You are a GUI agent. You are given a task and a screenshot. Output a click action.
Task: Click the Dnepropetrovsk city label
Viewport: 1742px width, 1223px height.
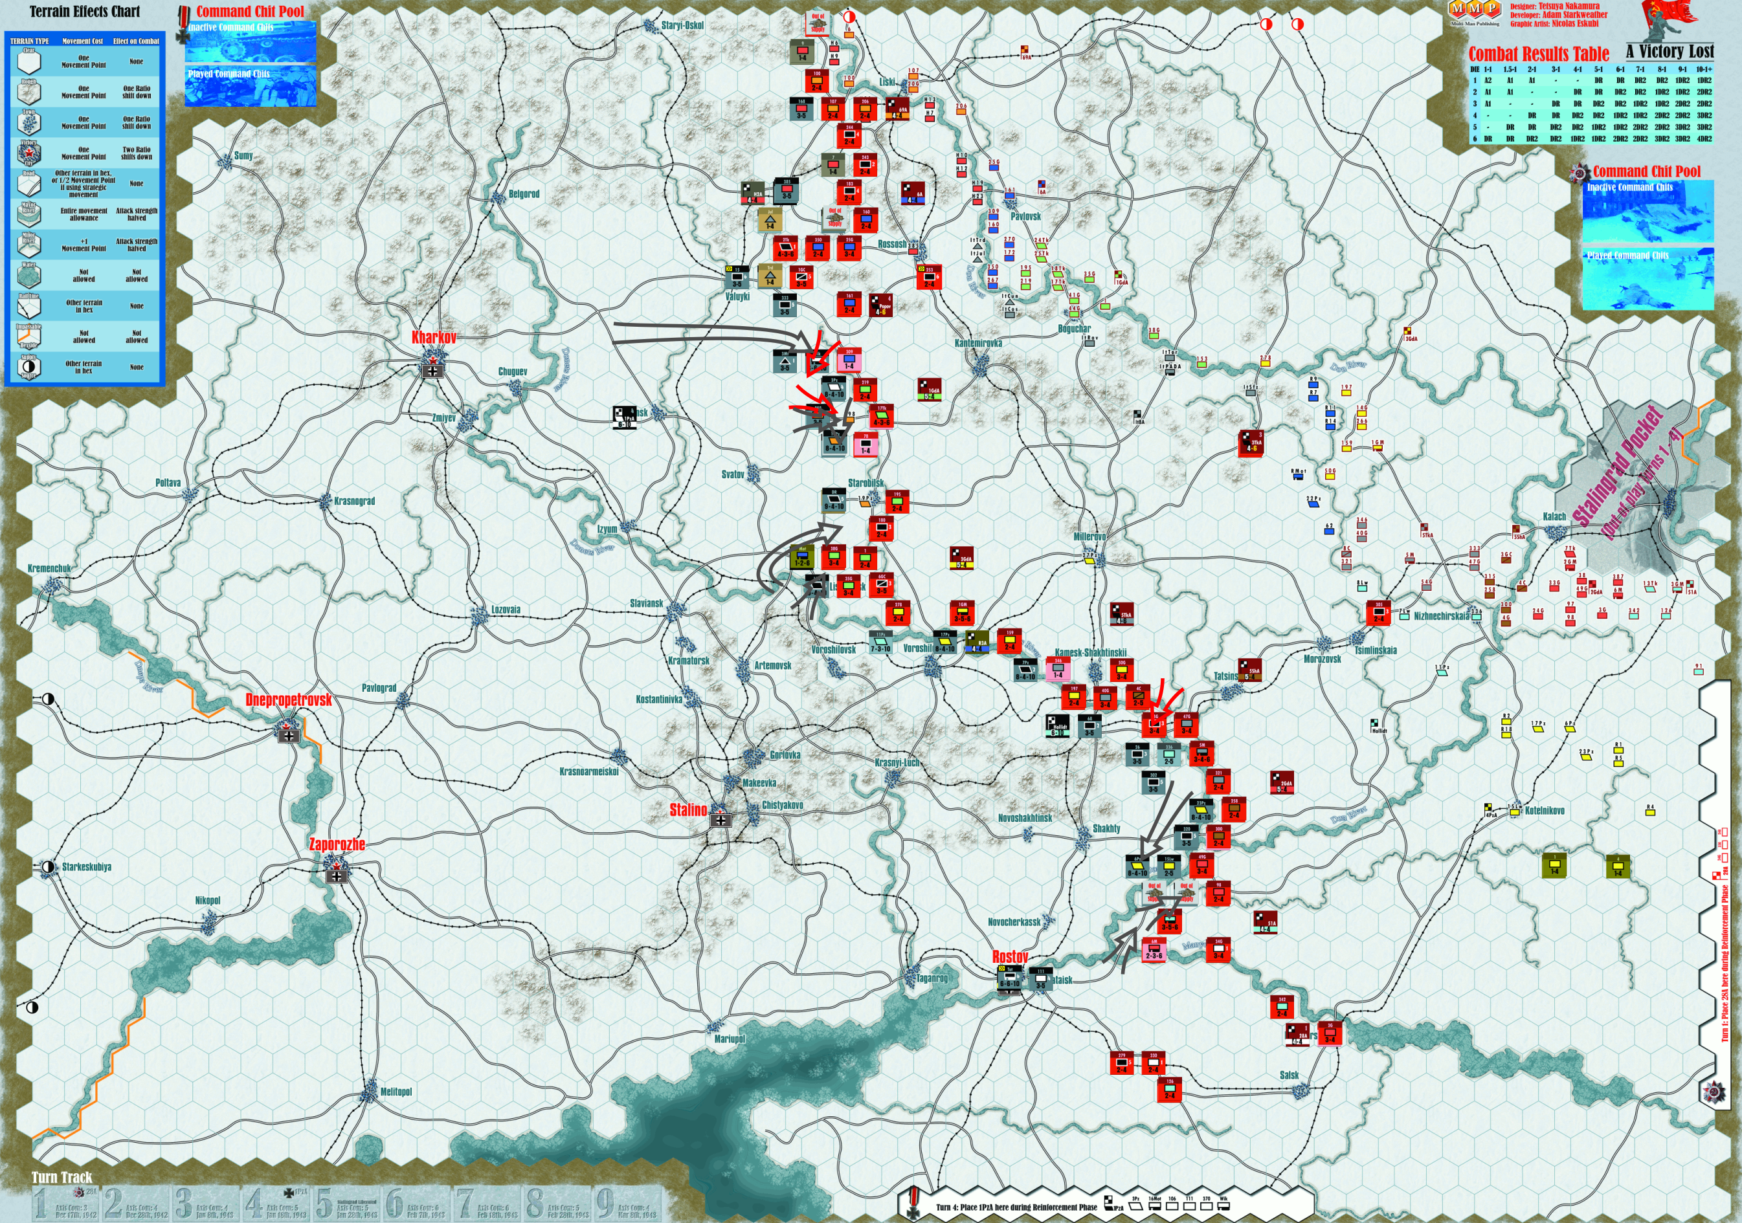288,700
